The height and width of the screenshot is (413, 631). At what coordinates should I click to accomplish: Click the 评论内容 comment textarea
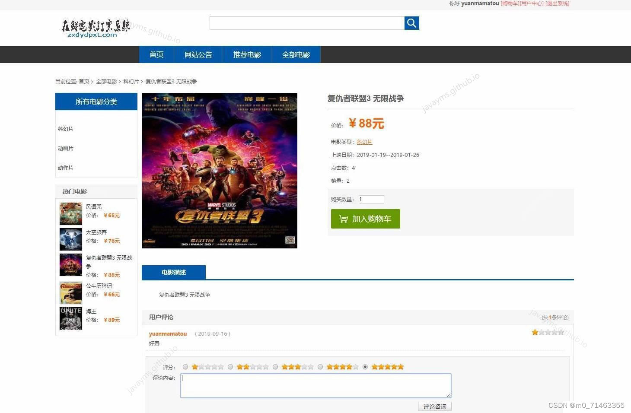coord(316,386)
